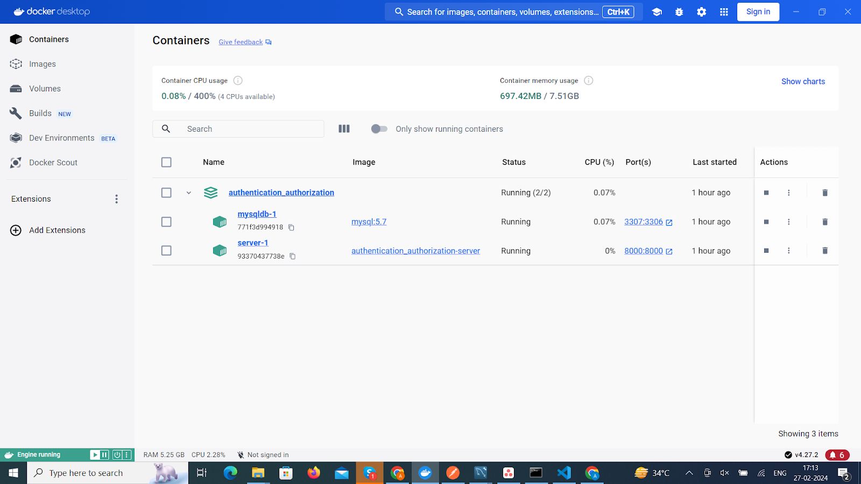861x484 pixels.
Task: Check the select-all containers checkbox
Action: tap(166, 162)
